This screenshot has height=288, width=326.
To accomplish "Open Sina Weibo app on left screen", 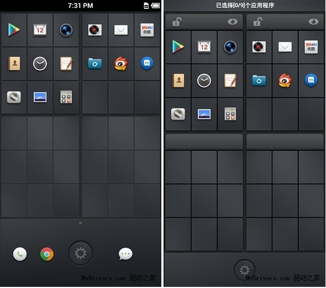I will pyautogui.click(x=121, y=64).
